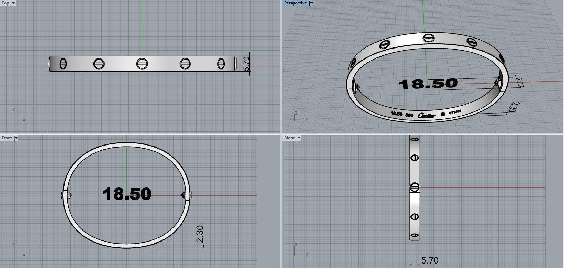Image resolution: width=564 pixels, height=268 pixels.
Task: Click the Front viewport title label
Action: pyautogui.click(x=7, y=138)
